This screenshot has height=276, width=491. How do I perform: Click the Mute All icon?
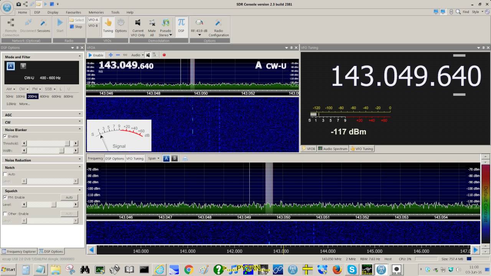point(152,23)
